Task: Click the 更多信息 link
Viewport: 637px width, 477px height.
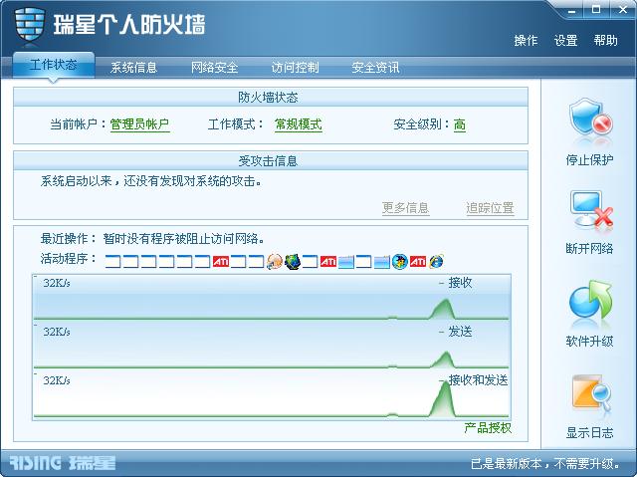Action: point(406,208)
